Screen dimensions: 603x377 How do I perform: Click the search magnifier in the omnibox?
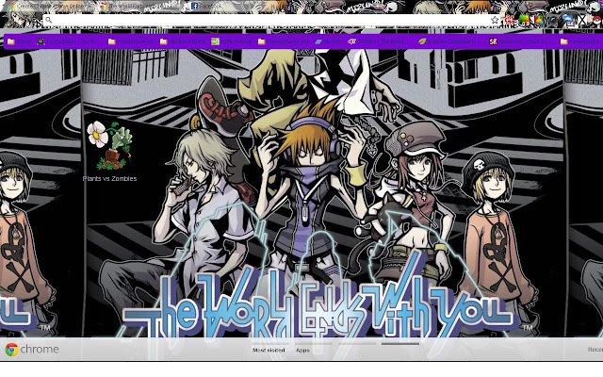click(48, 20)
